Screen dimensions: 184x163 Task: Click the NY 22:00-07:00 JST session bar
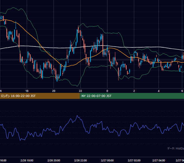pos(132,96)
